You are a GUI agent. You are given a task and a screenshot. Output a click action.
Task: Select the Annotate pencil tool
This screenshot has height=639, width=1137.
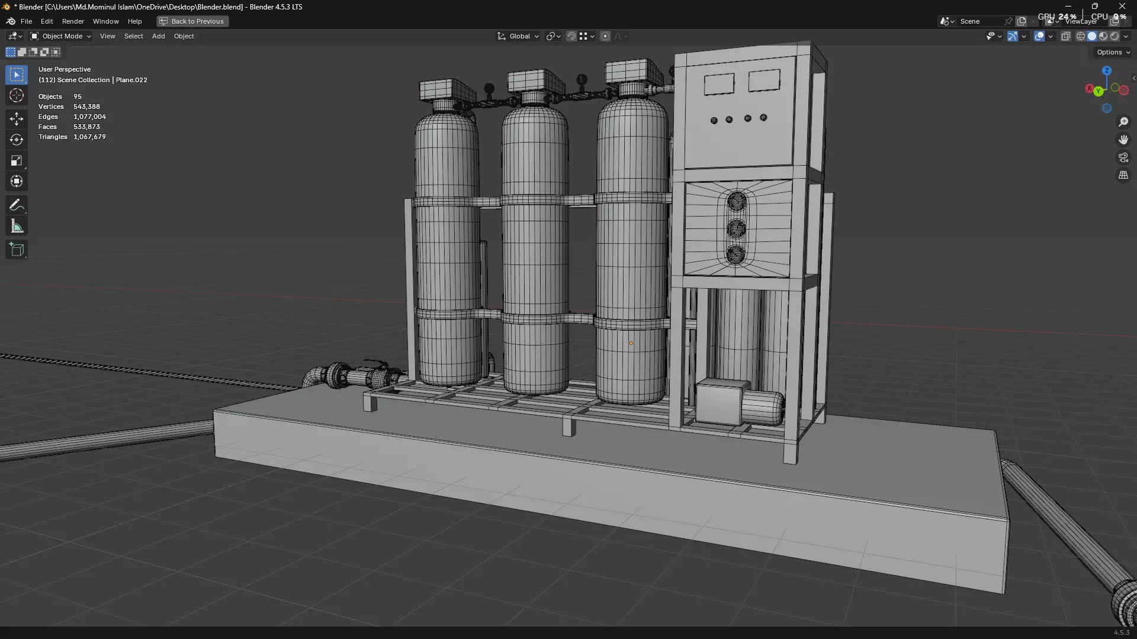[17, 205]
